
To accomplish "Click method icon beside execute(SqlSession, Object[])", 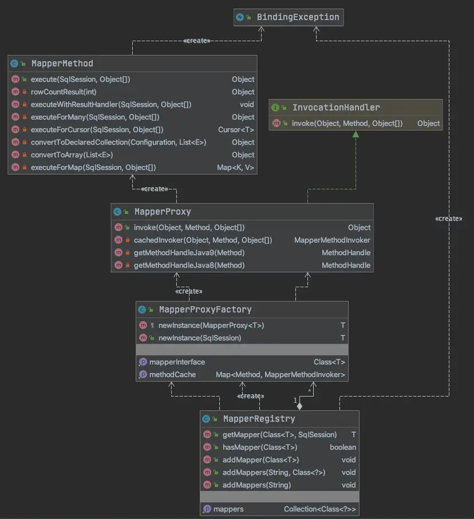I will tap(15, 80).
